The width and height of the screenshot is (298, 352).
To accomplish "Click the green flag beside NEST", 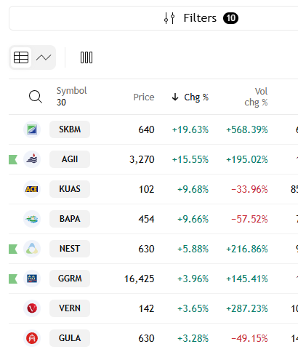I will [x=13, y=249].
